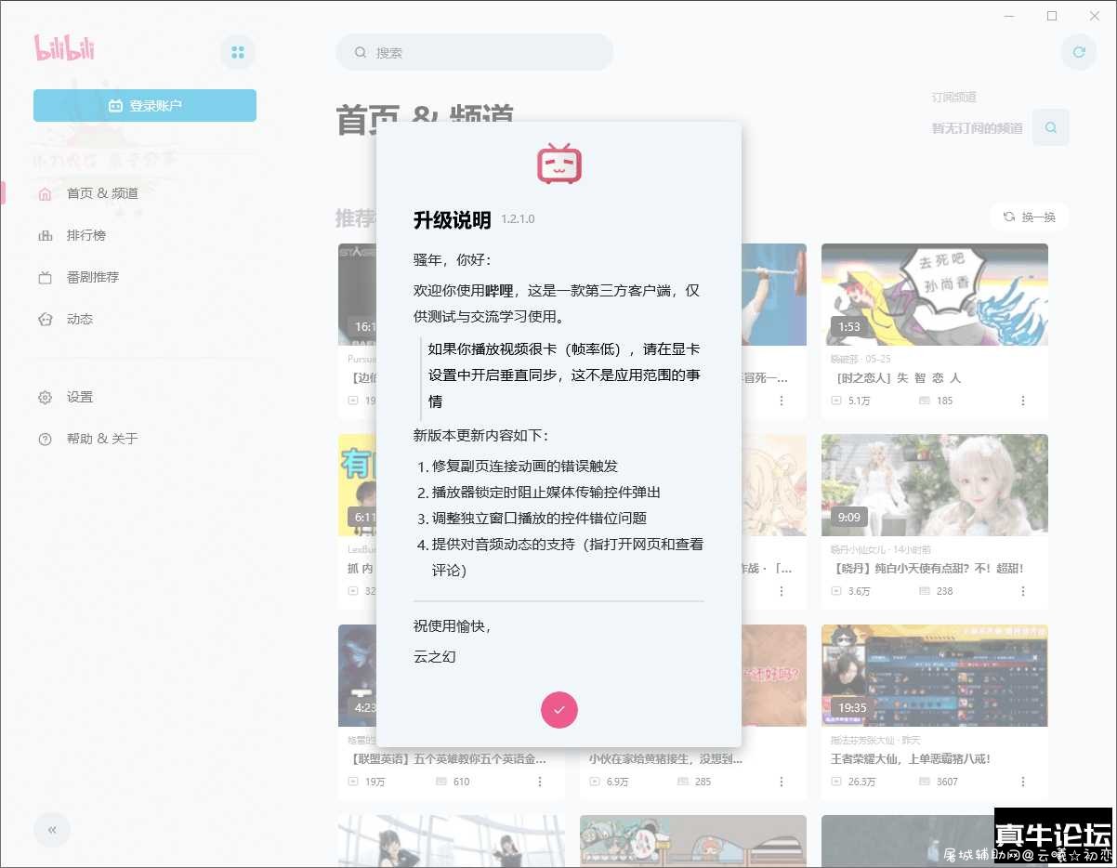Open more options for 小伙在家给黄猪接生 video
Image resolution: width=1117 pixels, height=868 pixels.
(x=782, y=782)
